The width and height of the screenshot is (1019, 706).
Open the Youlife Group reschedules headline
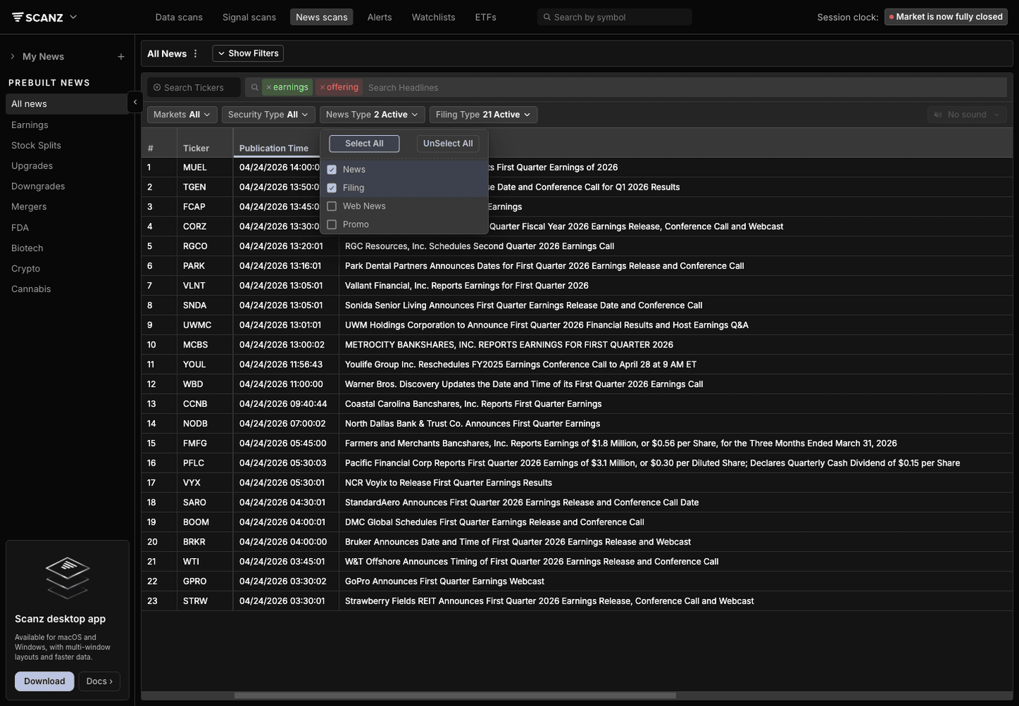pyautogui.click(x=520, y=365)
